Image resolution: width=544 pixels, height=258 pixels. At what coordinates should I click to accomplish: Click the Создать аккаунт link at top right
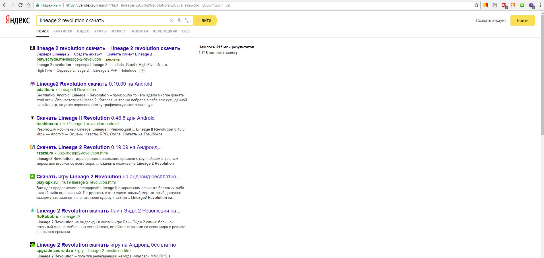point(491,20)
